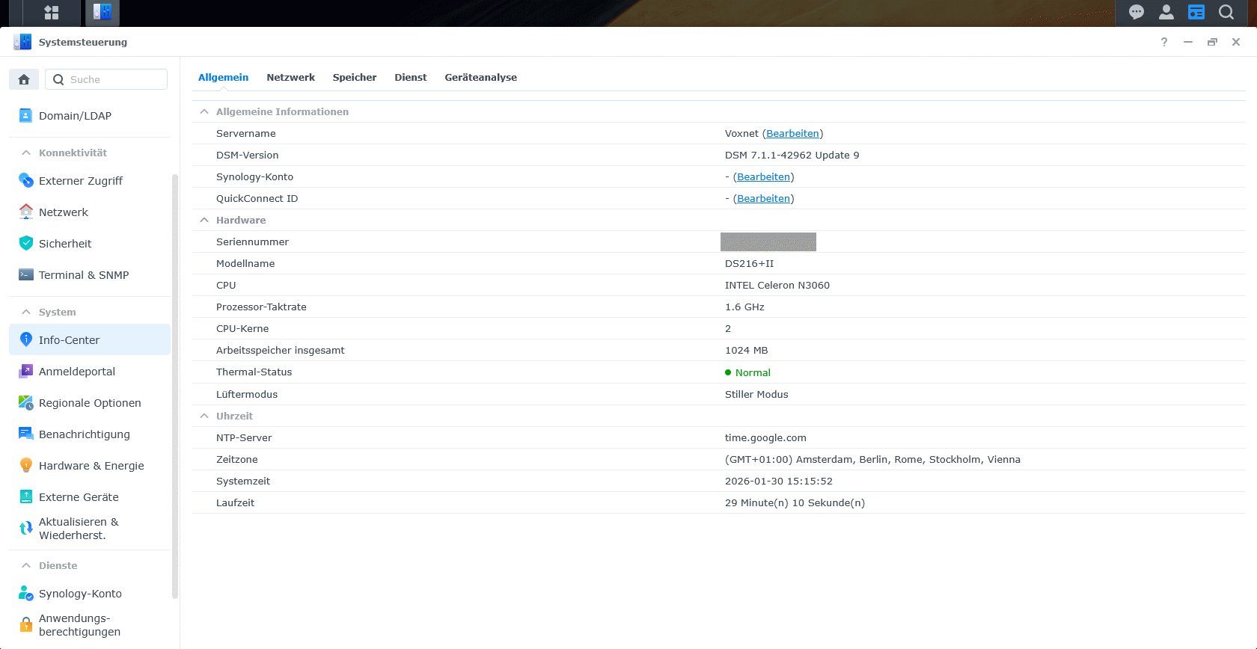The height and width of the screenshot is (649, 1257).
Task: Click the Domain/LDAP icon
Action: [x=25, y=116]
